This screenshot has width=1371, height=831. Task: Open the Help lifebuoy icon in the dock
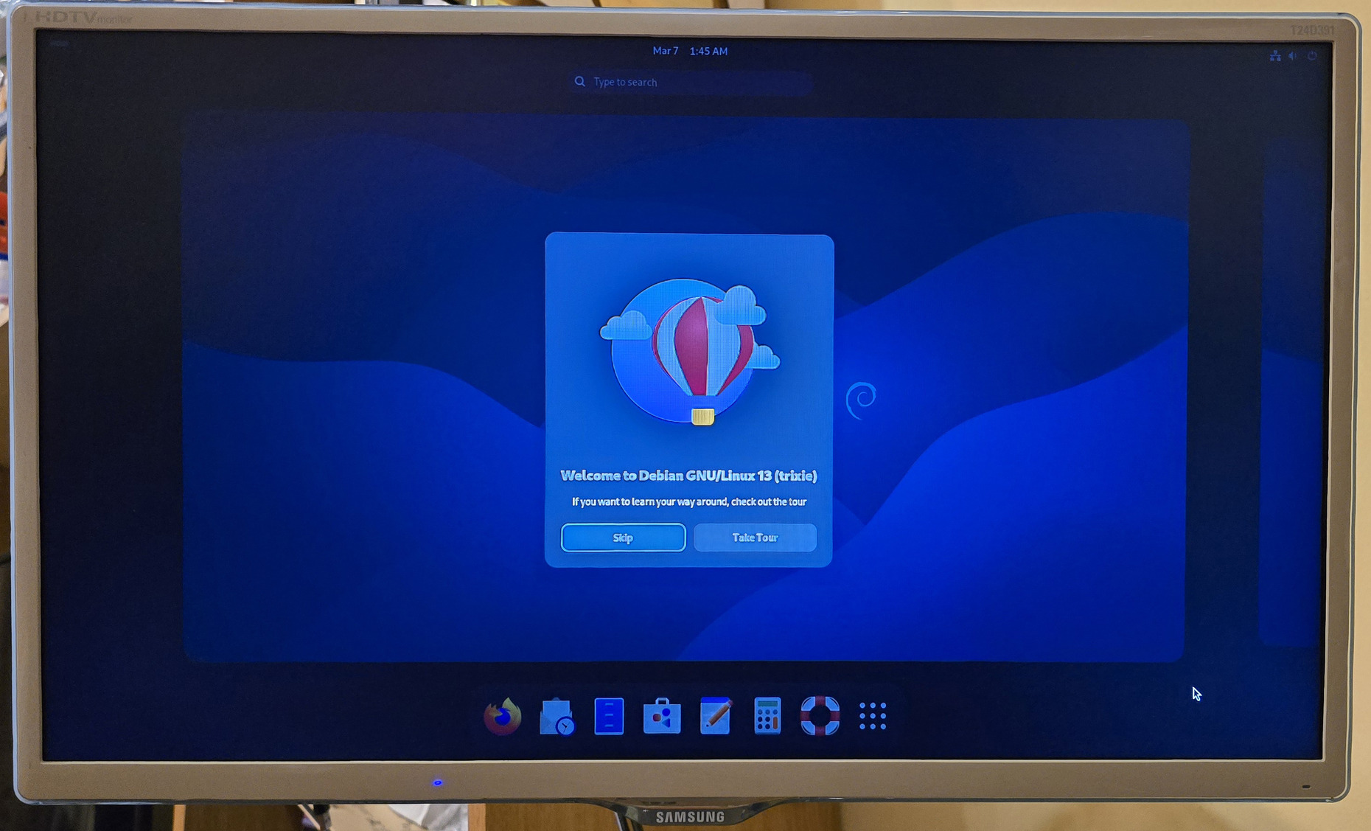820,716
